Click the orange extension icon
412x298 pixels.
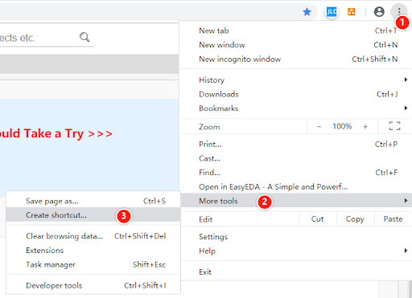coord(352,12)
